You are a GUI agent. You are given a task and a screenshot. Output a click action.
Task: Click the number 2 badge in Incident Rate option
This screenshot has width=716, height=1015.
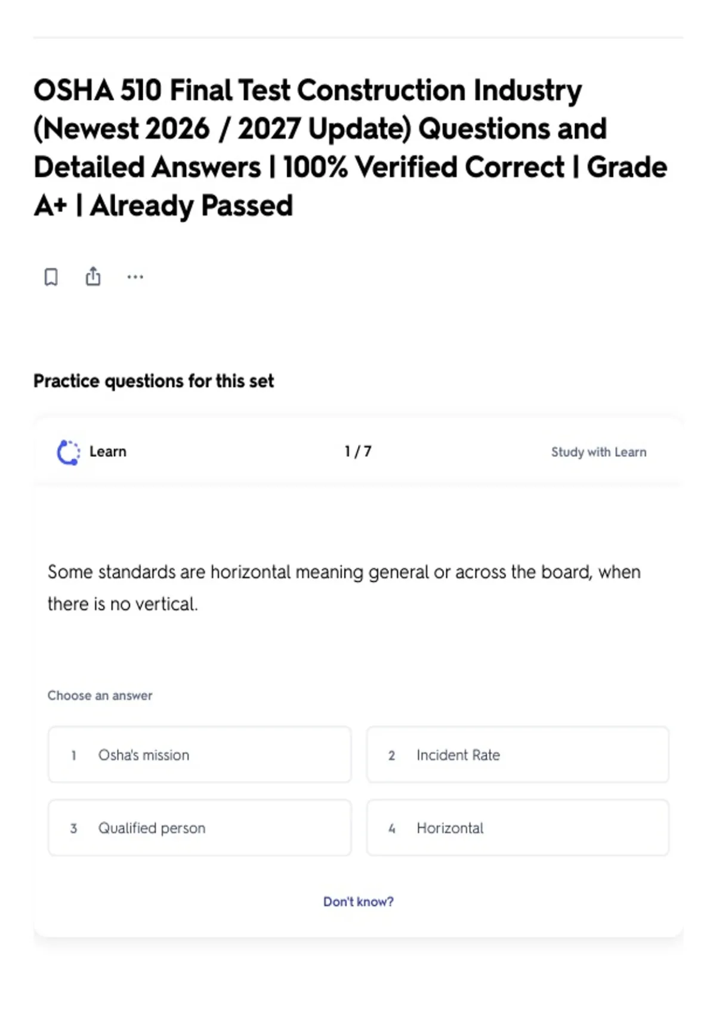click(391, 755)
